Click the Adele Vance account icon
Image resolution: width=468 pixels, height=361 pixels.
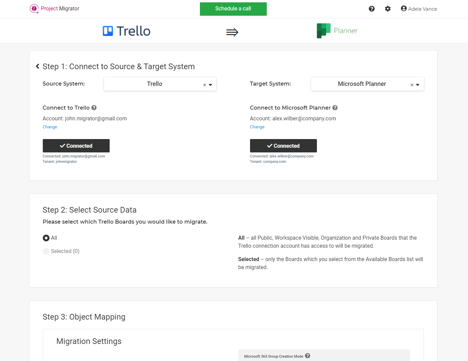[x=403, y=9]
